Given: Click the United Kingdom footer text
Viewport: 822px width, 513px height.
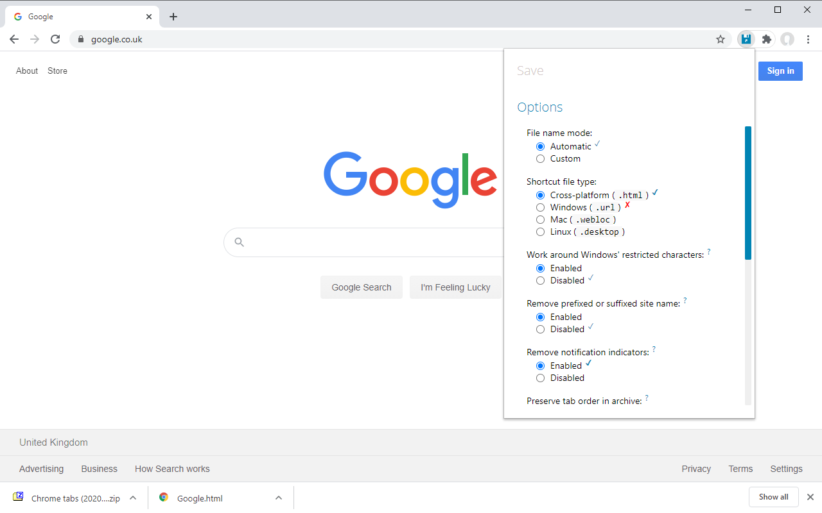Looking at the screenshot, I should pyautogui.click(x=53, y=442).
